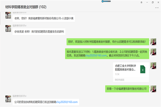Close the chat window
The height and width of the screenshot is (107, 161).
click(x=158, y=2)
